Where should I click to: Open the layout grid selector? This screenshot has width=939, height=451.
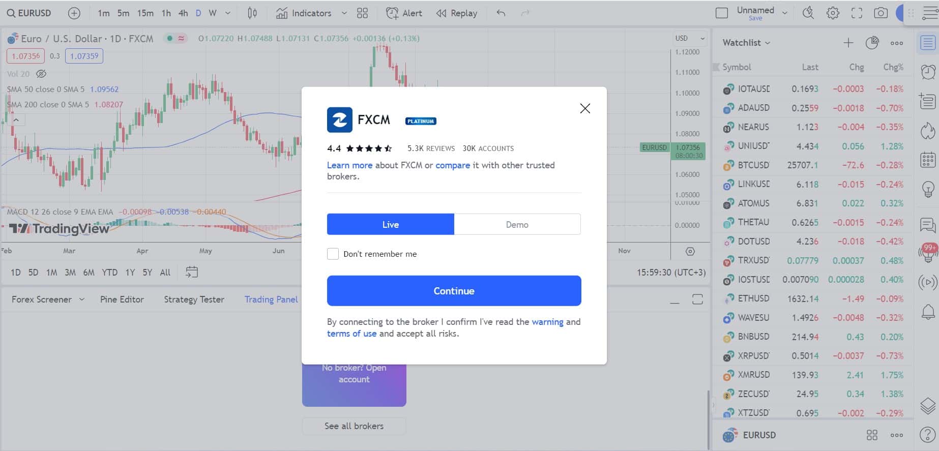362,13
